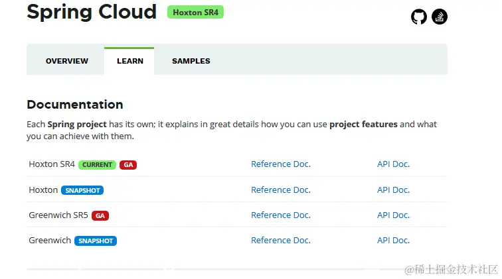The height and width of the screenshot is (279, 502).
Task: Open the Stack Overflow icon
Action: [440, 17]
